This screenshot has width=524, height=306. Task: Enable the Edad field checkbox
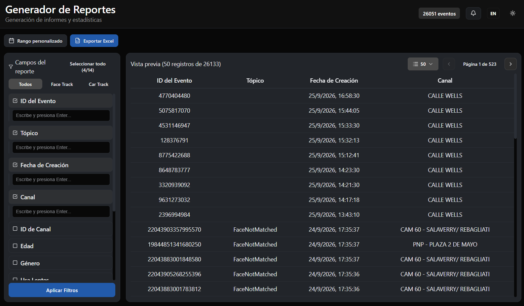coord(15,246)
